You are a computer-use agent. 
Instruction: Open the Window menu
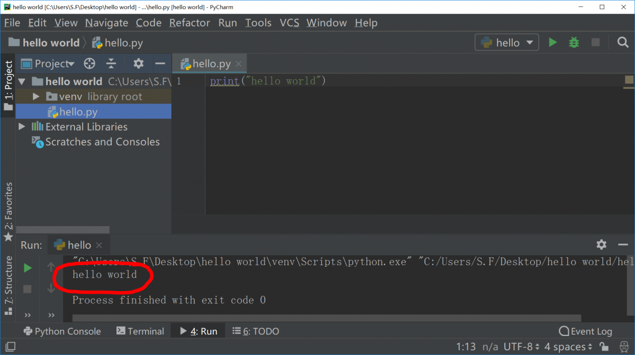tap(326, 23)
